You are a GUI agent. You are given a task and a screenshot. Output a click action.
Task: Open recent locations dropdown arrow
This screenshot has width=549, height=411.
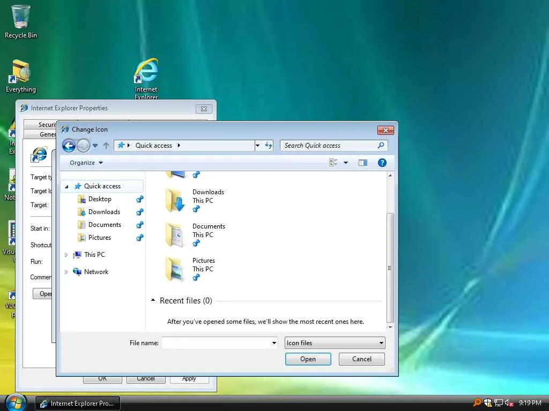tap(95, 146)
